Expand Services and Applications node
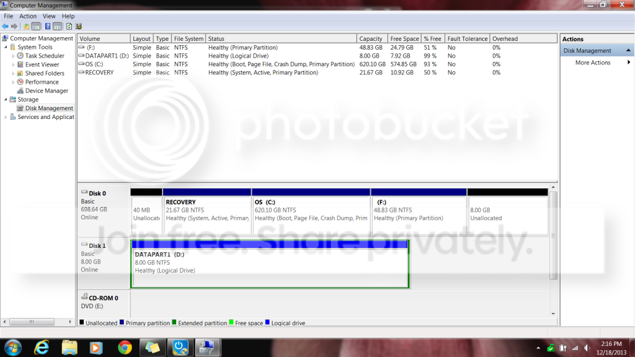The image size is (635, 357). click(6, 117)
